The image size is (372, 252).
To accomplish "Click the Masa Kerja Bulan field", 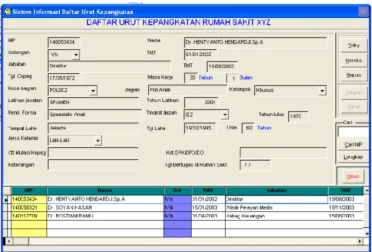I will 232,79.
